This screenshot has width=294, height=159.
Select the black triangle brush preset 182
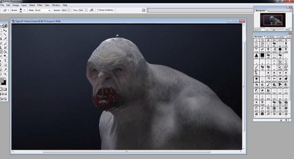tap(256, 56)
